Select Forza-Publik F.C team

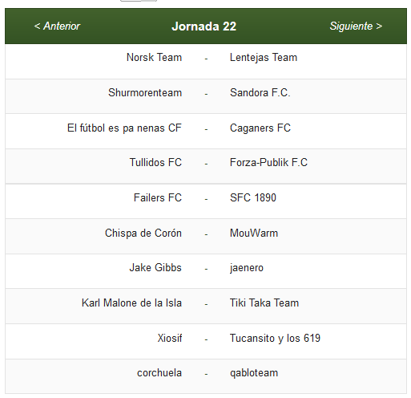point(268,162)
